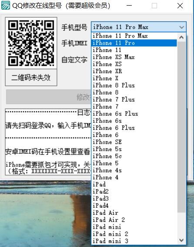Select iPhone 4s from the dropdown
Screen dimensions: 194x247
tap(134, 170)
